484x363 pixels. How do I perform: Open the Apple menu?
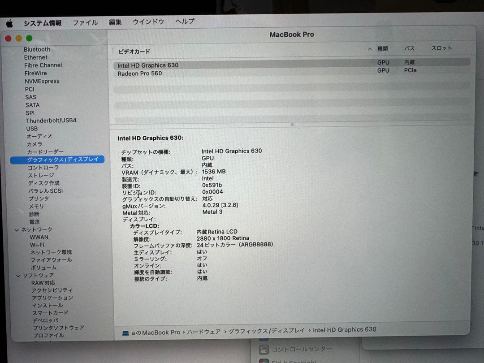(x=10, y=22)
